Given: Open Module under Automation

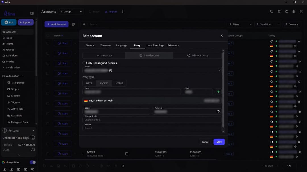Looking at the screenshot, I should [15, 96].
